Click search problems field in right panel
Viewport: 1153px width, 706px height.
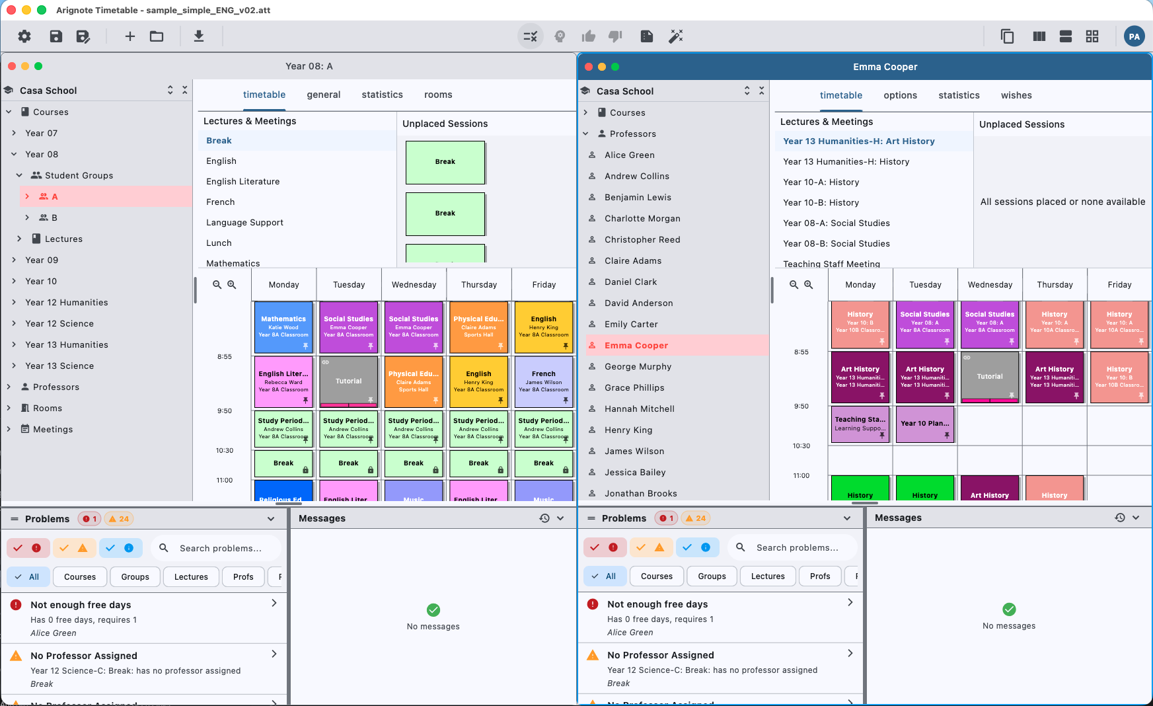tap(793, 547)
